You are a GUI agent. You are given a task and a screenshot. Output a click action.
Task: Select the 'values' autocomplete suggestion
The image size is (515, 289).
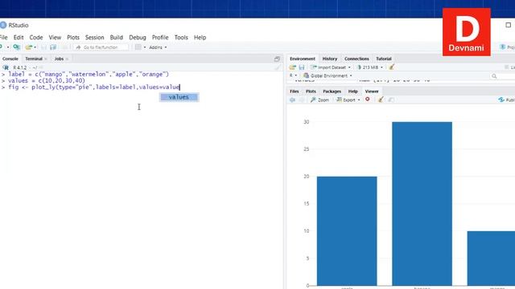tap(179, 97)
